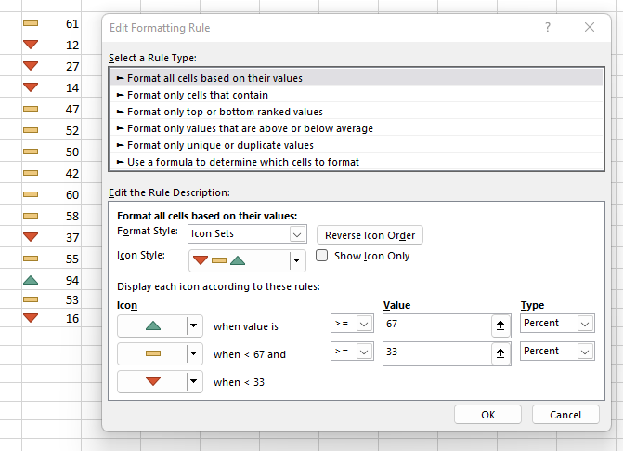Click the spreadsheet cell with value 50
The width and height of the screenshot is (623, 451).
[51, 152]
